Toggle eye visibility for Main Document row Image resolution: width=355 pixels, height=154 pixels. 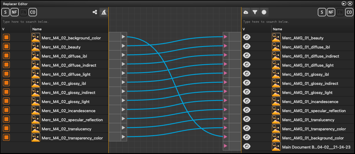click(x=247, y=147)
